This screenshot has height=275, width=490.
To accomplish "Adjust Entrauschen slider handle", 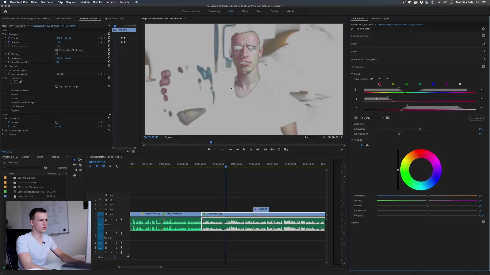I will (420, 129).
